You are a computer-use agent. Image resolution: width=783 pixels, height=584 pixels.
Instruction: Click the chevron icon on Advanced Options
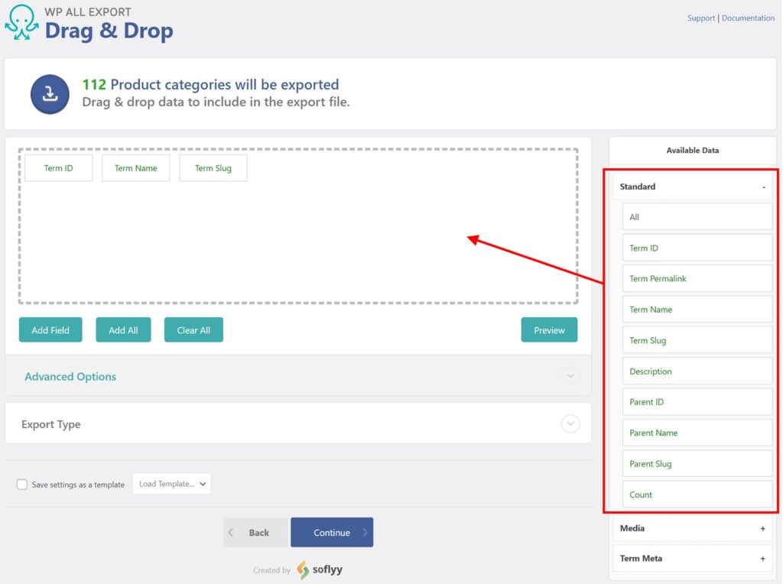point(570,376)
